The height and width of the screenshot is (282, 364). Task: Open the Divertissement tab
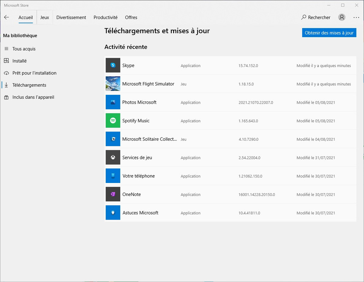(71, 17)
